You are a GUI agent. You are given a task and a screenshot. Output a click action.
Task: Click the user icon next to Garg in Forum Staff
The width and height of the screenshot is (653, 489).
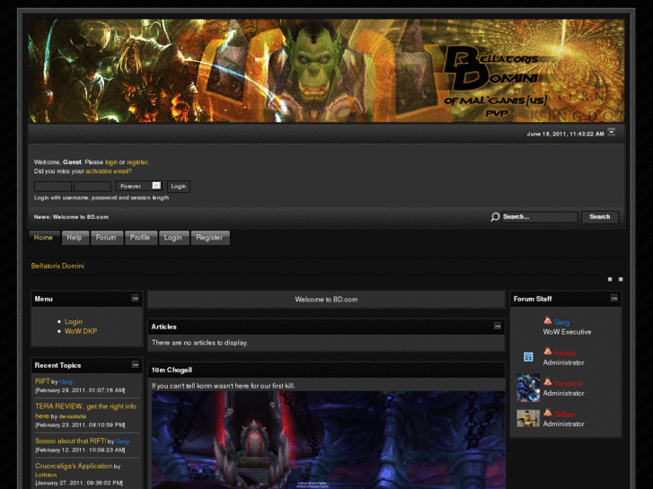(548, 321)
